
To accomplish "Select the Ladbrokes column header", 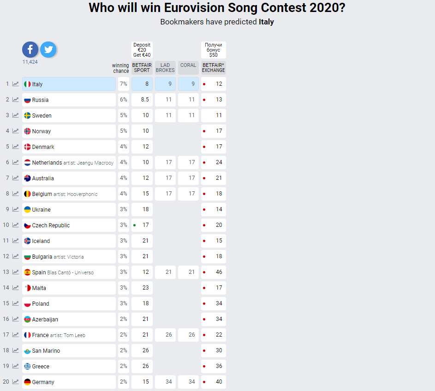I will click(165, 68).
